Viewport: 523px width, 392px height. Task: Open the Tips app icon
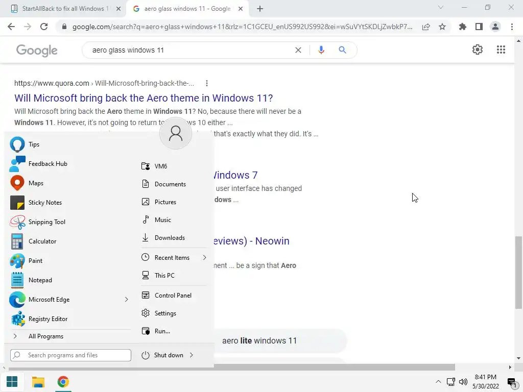pyautogui.click(x=17, y=144)
